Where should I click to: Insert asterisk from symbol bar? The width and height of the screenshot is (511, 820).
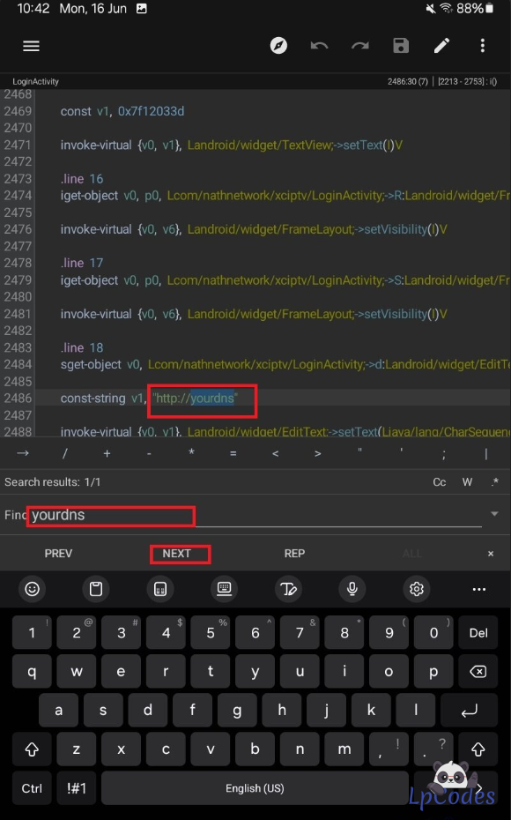[x=191, y=452]
